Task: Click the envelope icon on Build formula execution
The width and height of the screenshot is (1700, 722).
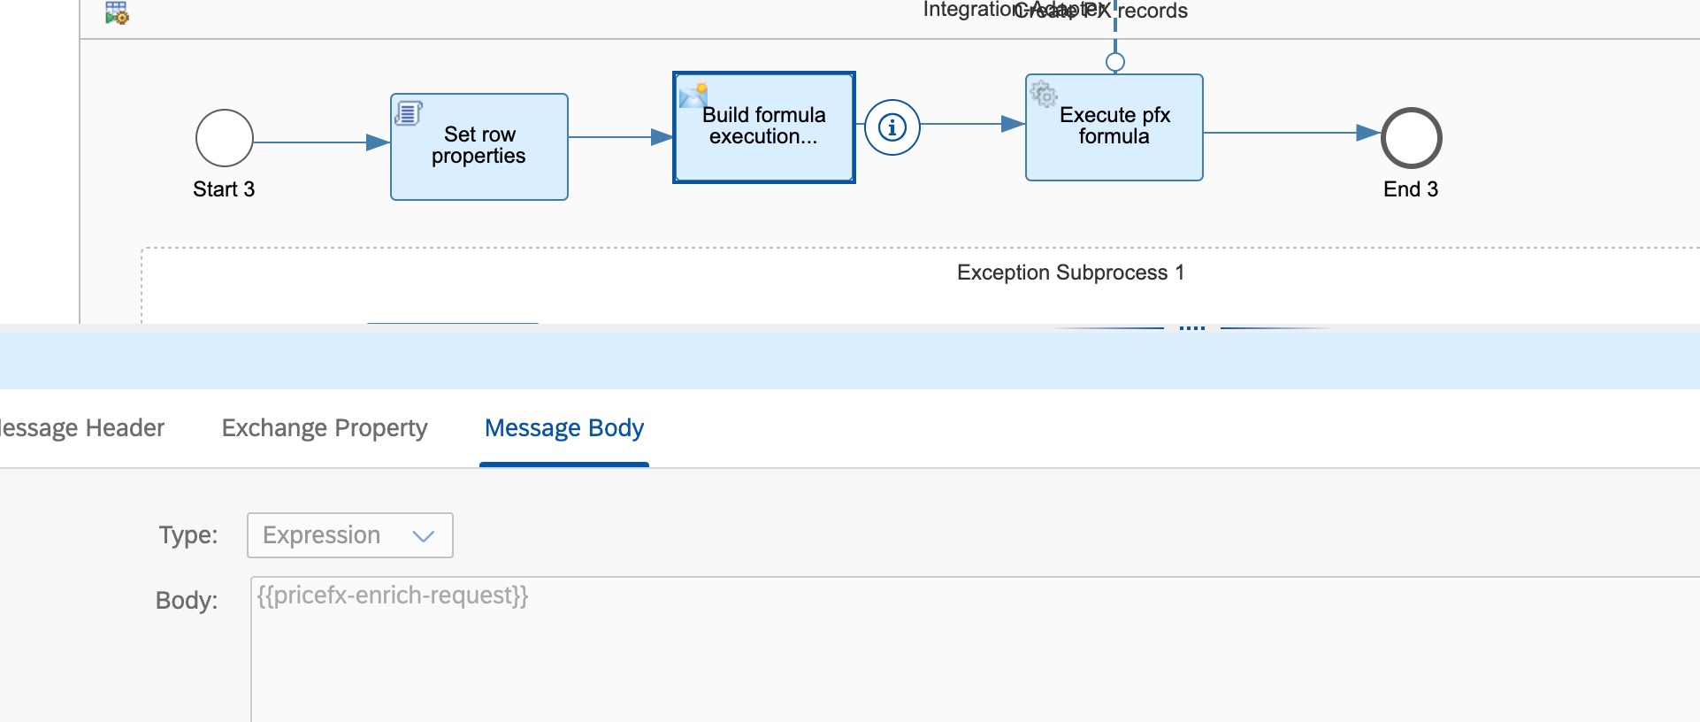Action: (x=693, y=96)
